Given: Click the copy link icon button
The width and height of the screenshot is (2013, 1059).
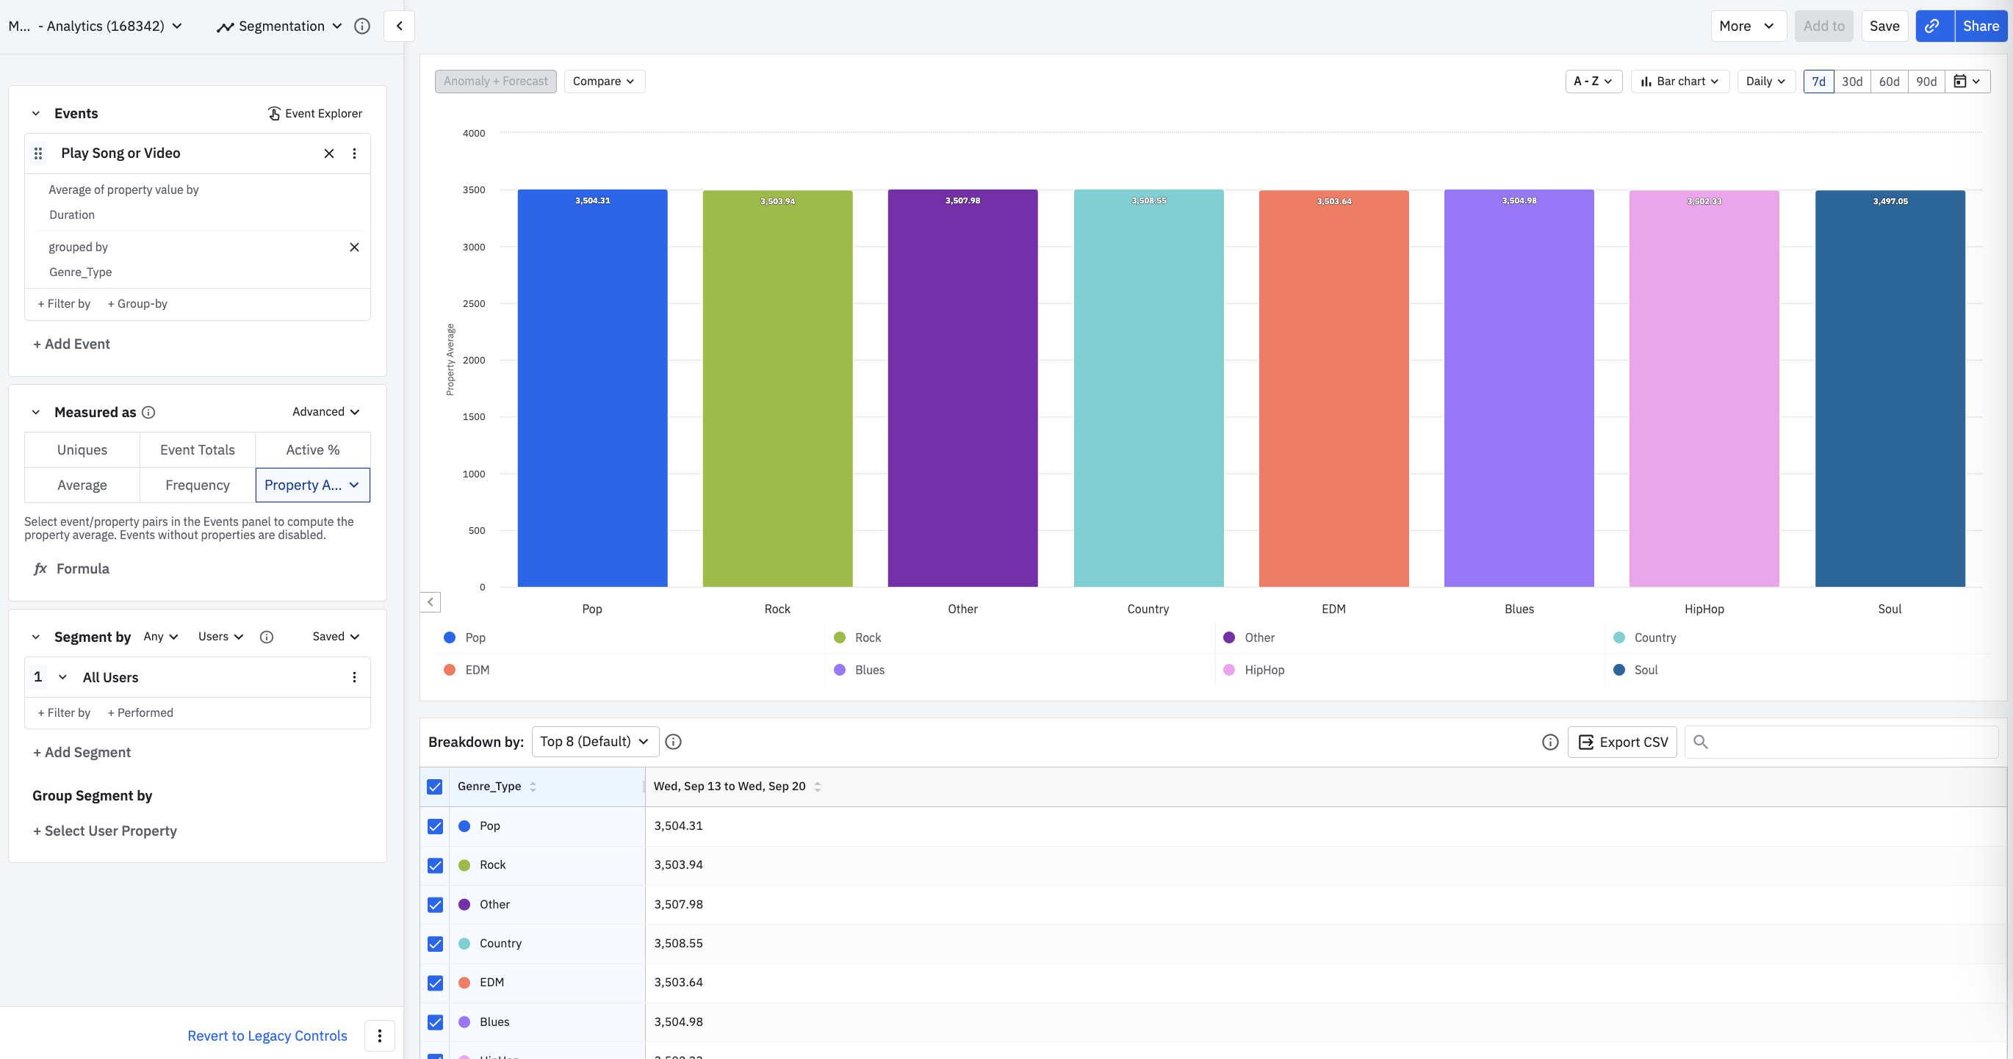Looking at the screenshot, I should coord(1932,26).
